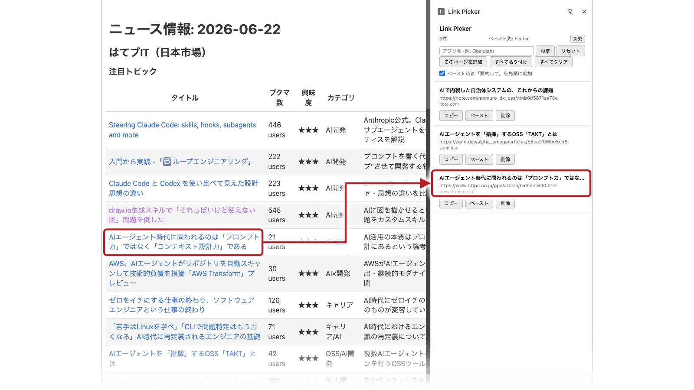The width and height of the screenshot is (694, 390).
Task: Delete the OSS「TAKT」 link entry
Action: point(505,159)
